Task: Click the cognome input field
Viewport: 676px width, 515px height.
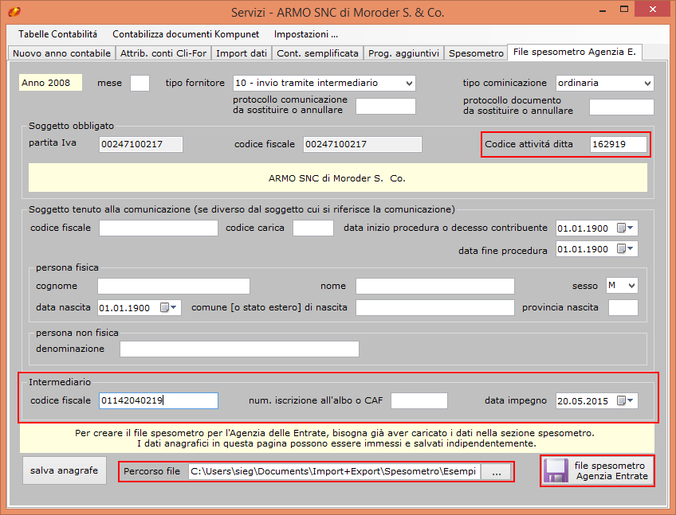Action: 173,286
